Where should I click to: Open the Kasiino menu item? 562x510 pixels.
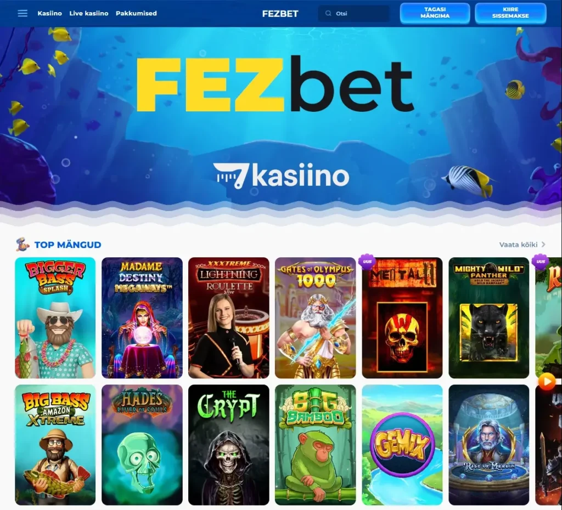click(49, 13)
